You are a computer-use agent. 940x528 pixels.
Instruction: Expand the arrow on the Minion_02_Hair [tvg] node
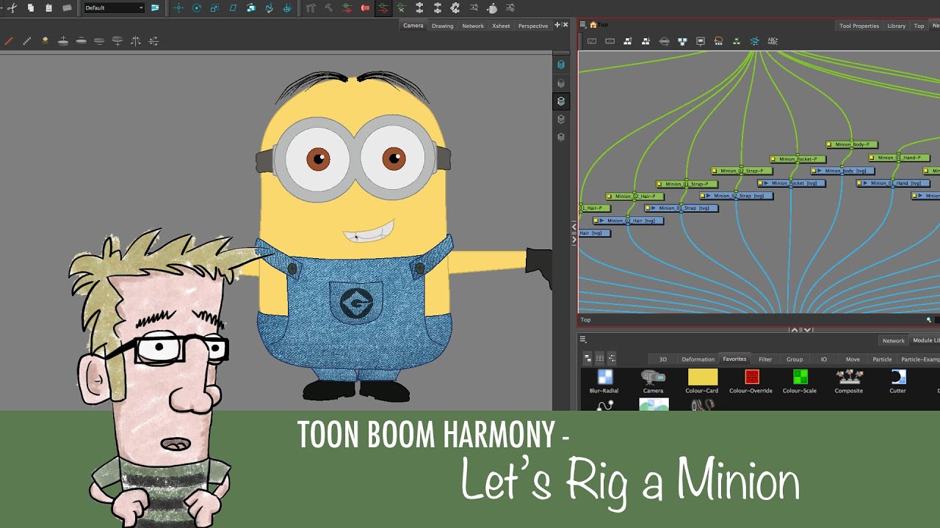[x=602, y=221]
